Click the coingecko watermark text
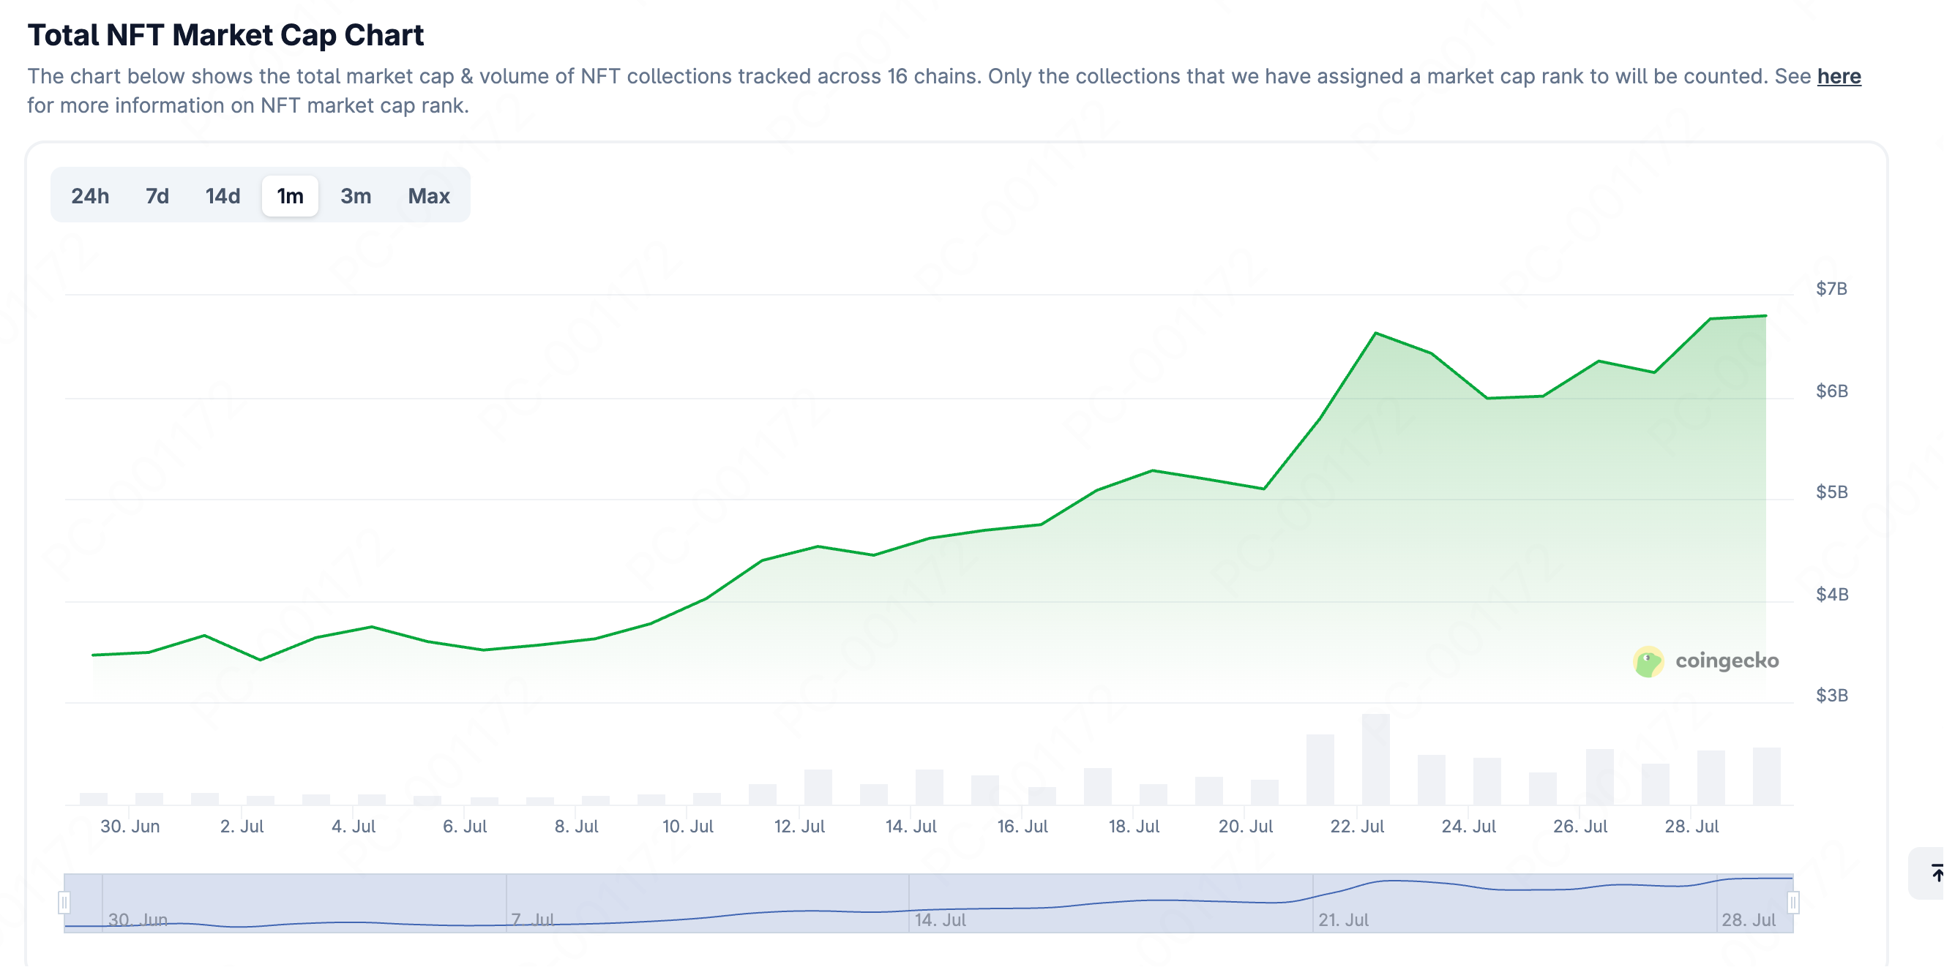This screenshot has width=1944, height=967. [x=1727, y=661]
